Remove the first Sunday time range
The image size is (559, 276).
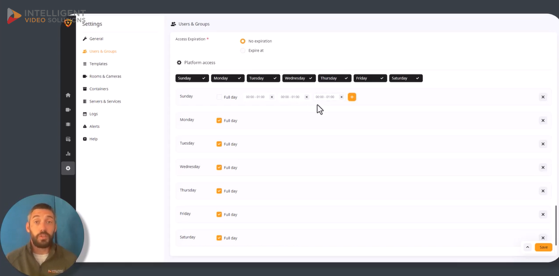coord(272,97)
